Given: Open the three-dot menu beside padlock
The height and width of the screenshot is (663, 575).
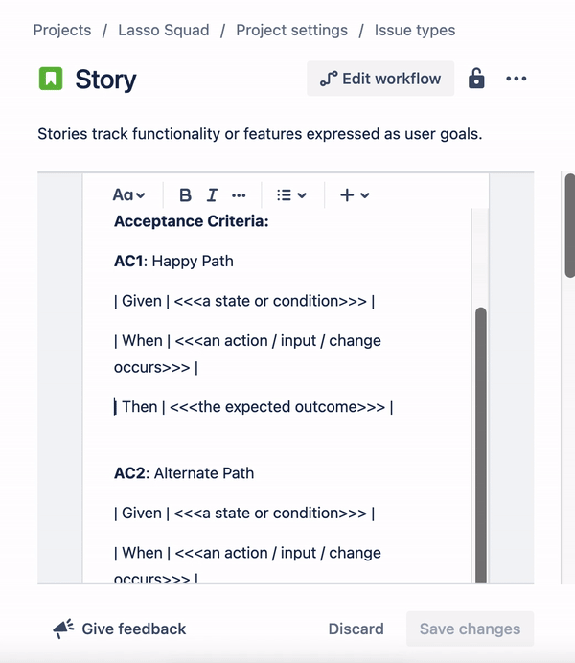Looking at the screenshot, I should [517, 79].
